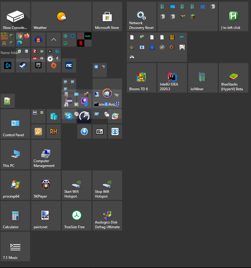Image resolution: width=251 pixels, height=268 pixels.
Task: Start Wifi Hotspot
Action: click(76, 185)
